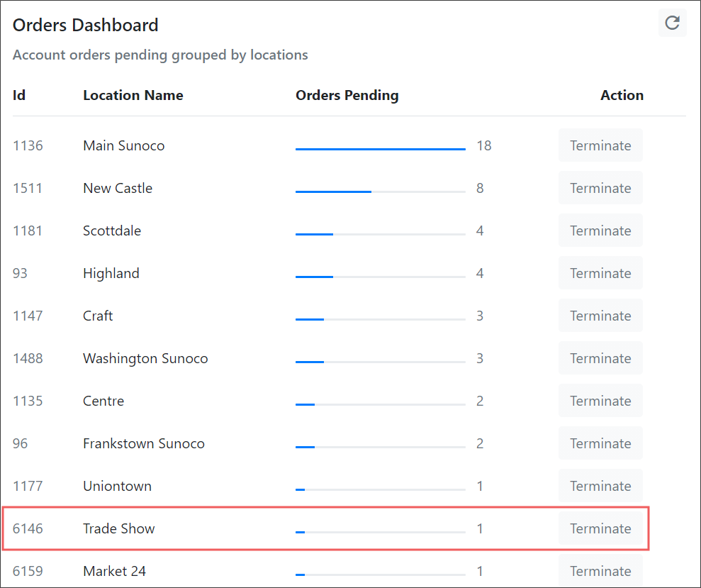This screenshot has width=701, height=588.
Task: Click Terminate in the Scottdale row
Action: [x=600, y=231]
